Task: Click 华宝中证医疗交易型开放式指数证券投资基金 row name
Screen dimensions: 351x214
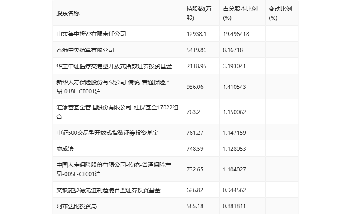Action: click(x=114, y=66)
